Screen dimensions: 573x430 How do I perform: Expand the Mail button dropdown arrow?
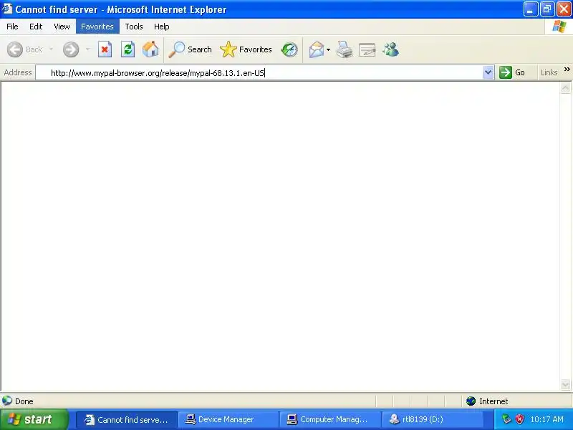328,49
